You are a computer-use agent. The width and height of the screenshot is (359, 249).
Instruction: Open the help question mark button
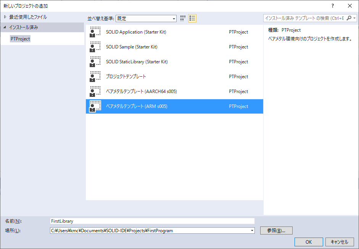tap(332, 6)
